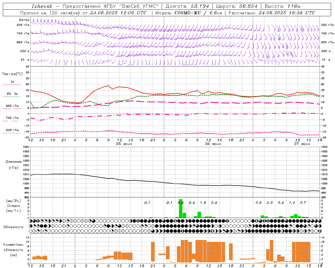Image resolution: width=335 pixels, height=268 pixels.
Task: Click the Прогноз на 120 часа(ов) text
Action: [51, 13]
